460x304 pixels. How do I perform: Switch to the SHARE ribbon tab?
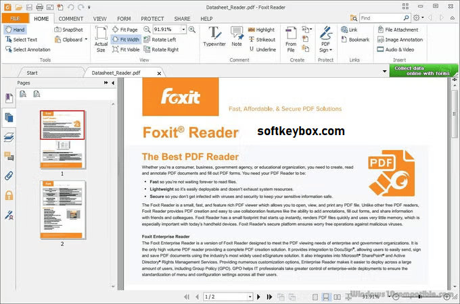(182, 19)
